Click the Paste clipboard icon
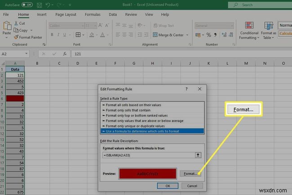 [x=7, y=26]
